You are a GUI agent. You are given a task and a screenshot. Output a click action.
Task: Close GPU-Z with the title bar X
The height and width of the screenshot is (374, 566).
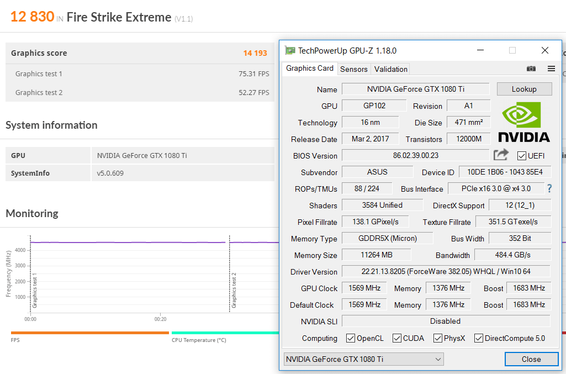545,50
